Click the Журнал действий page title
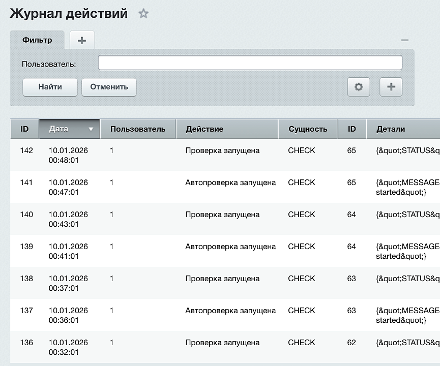Screen dimensions: 440x366 tap(69, 13)
